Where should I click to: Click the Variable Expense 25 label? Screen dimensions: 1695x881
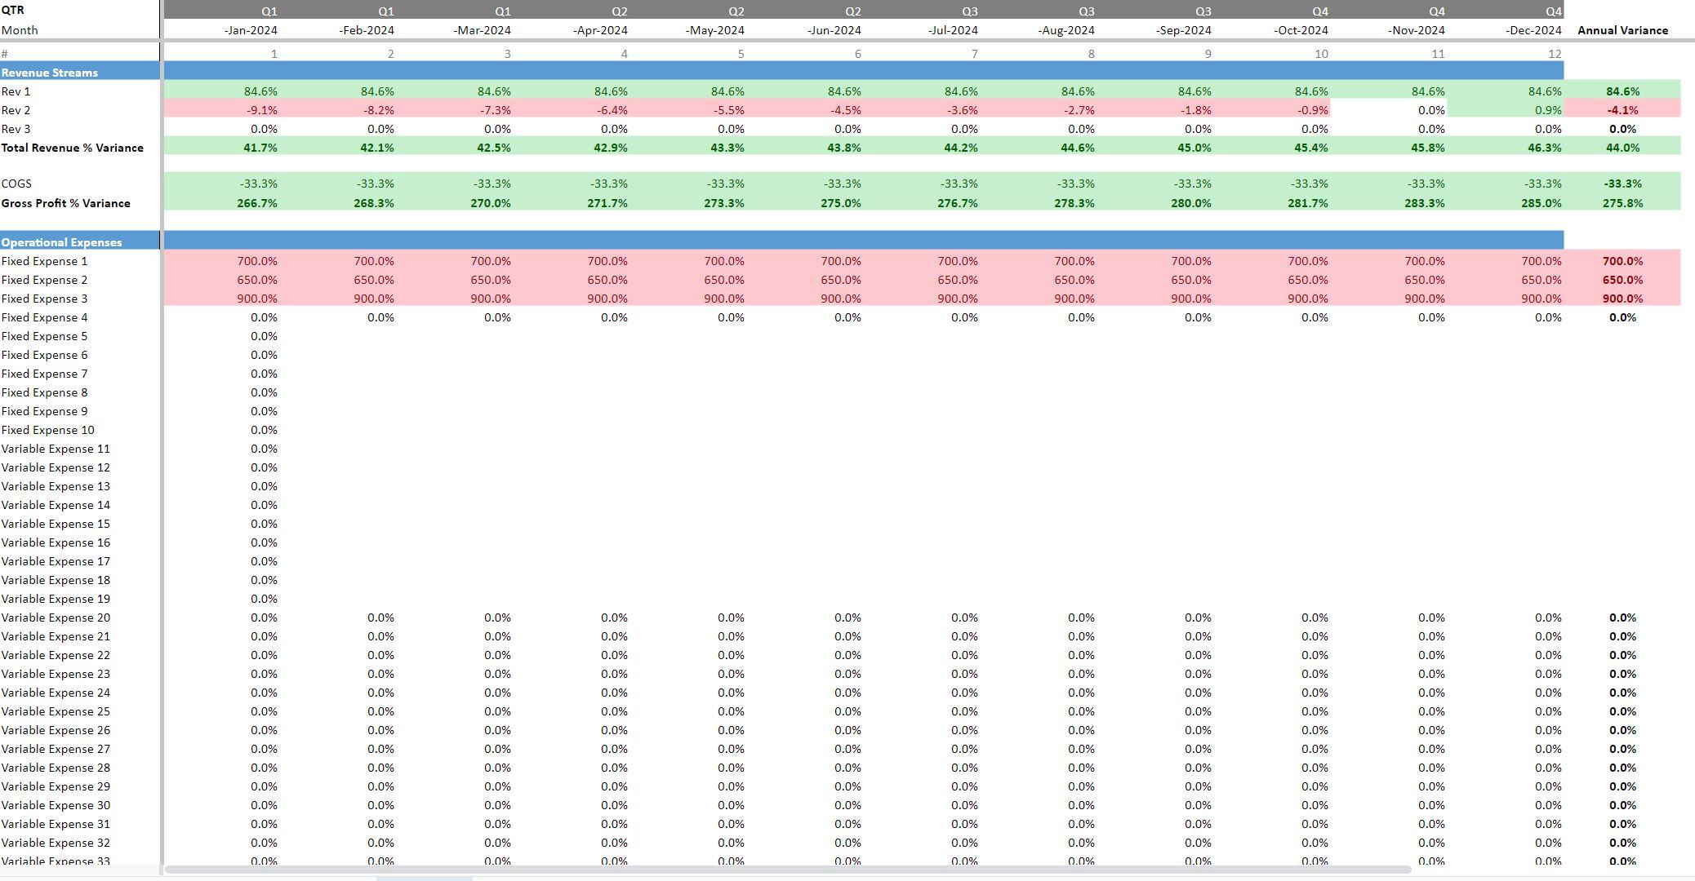tap(56, 711)
